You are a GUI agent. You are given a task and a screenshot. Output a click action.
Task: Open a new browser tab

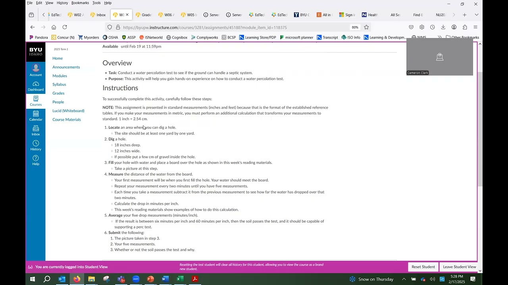pyautogui.click(x=464, y=15)
